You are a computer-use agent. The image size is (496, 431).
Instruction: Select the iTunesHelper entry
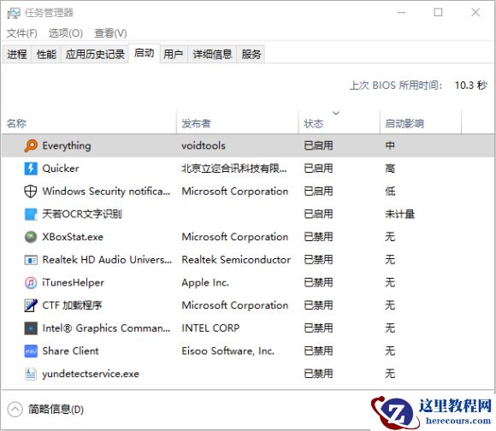73,283
